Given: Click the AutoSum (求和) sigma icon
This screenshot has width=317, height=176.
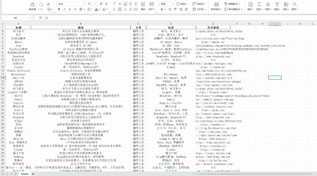Looking at the screenshot, I should 259,4.
